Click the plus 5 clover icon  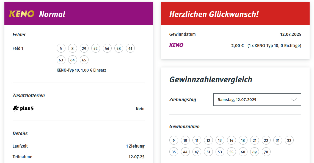[16, 108]
